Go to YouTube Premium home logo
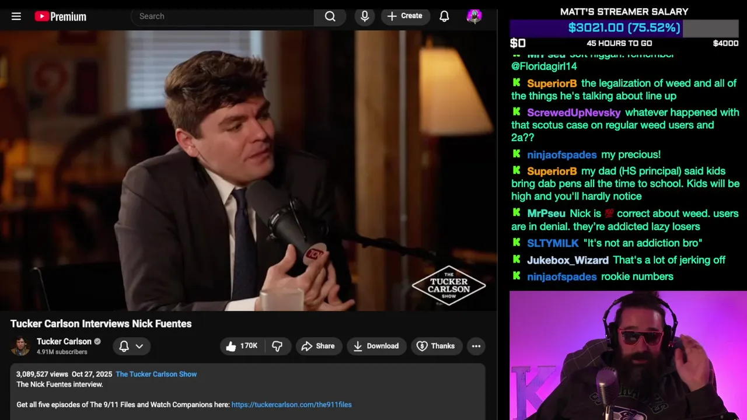Screen dimensions: 747x420 click(x=61, y=16)
